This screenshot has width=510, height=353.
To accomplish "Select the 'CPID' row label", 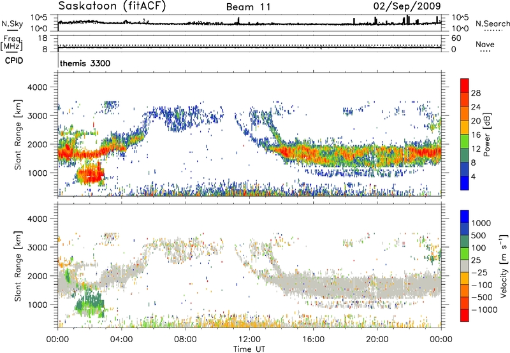I will [x=14, y=61].
